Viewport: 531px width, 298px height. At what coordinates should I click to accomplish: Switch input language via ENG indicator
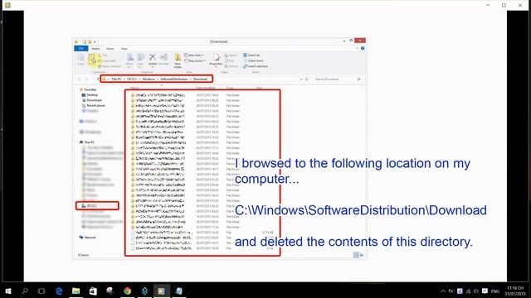tap(495, 291)
